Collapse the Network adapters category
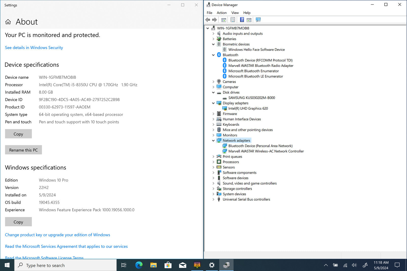407x271 pixels. [x=213, y=140]
